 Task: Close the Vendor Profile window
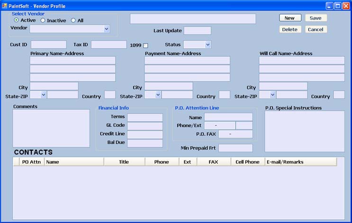point(346,6)
